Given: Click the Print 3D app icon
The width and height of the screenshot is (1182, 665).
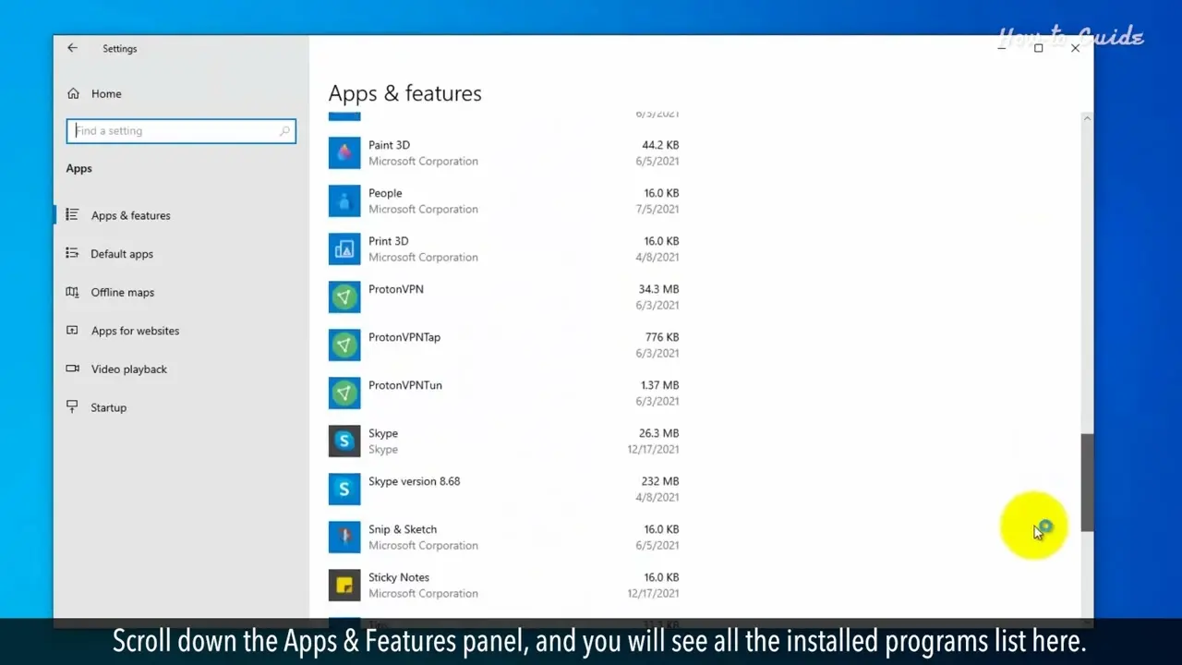Looking at the screenshot, I should click(344, 248).
